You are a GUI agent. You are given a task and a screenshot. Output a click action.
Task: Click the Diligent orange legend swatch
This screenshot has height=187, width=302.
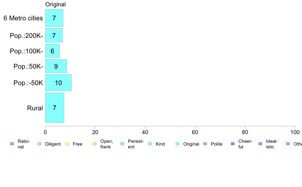pos(39,144)
